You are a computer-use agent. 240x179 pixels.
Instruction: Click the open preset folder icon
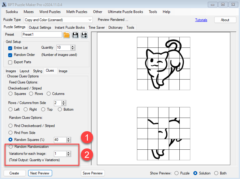(67, 35)
